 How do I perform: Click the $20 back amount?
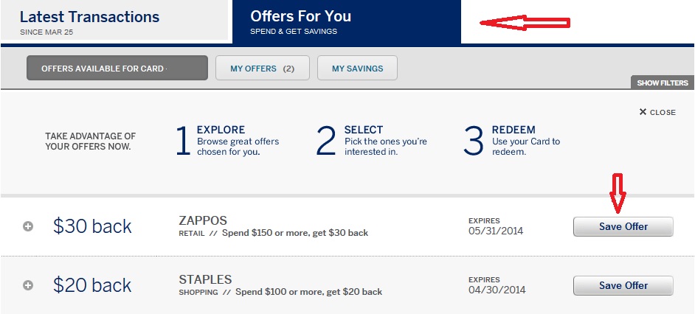[92, 285]
